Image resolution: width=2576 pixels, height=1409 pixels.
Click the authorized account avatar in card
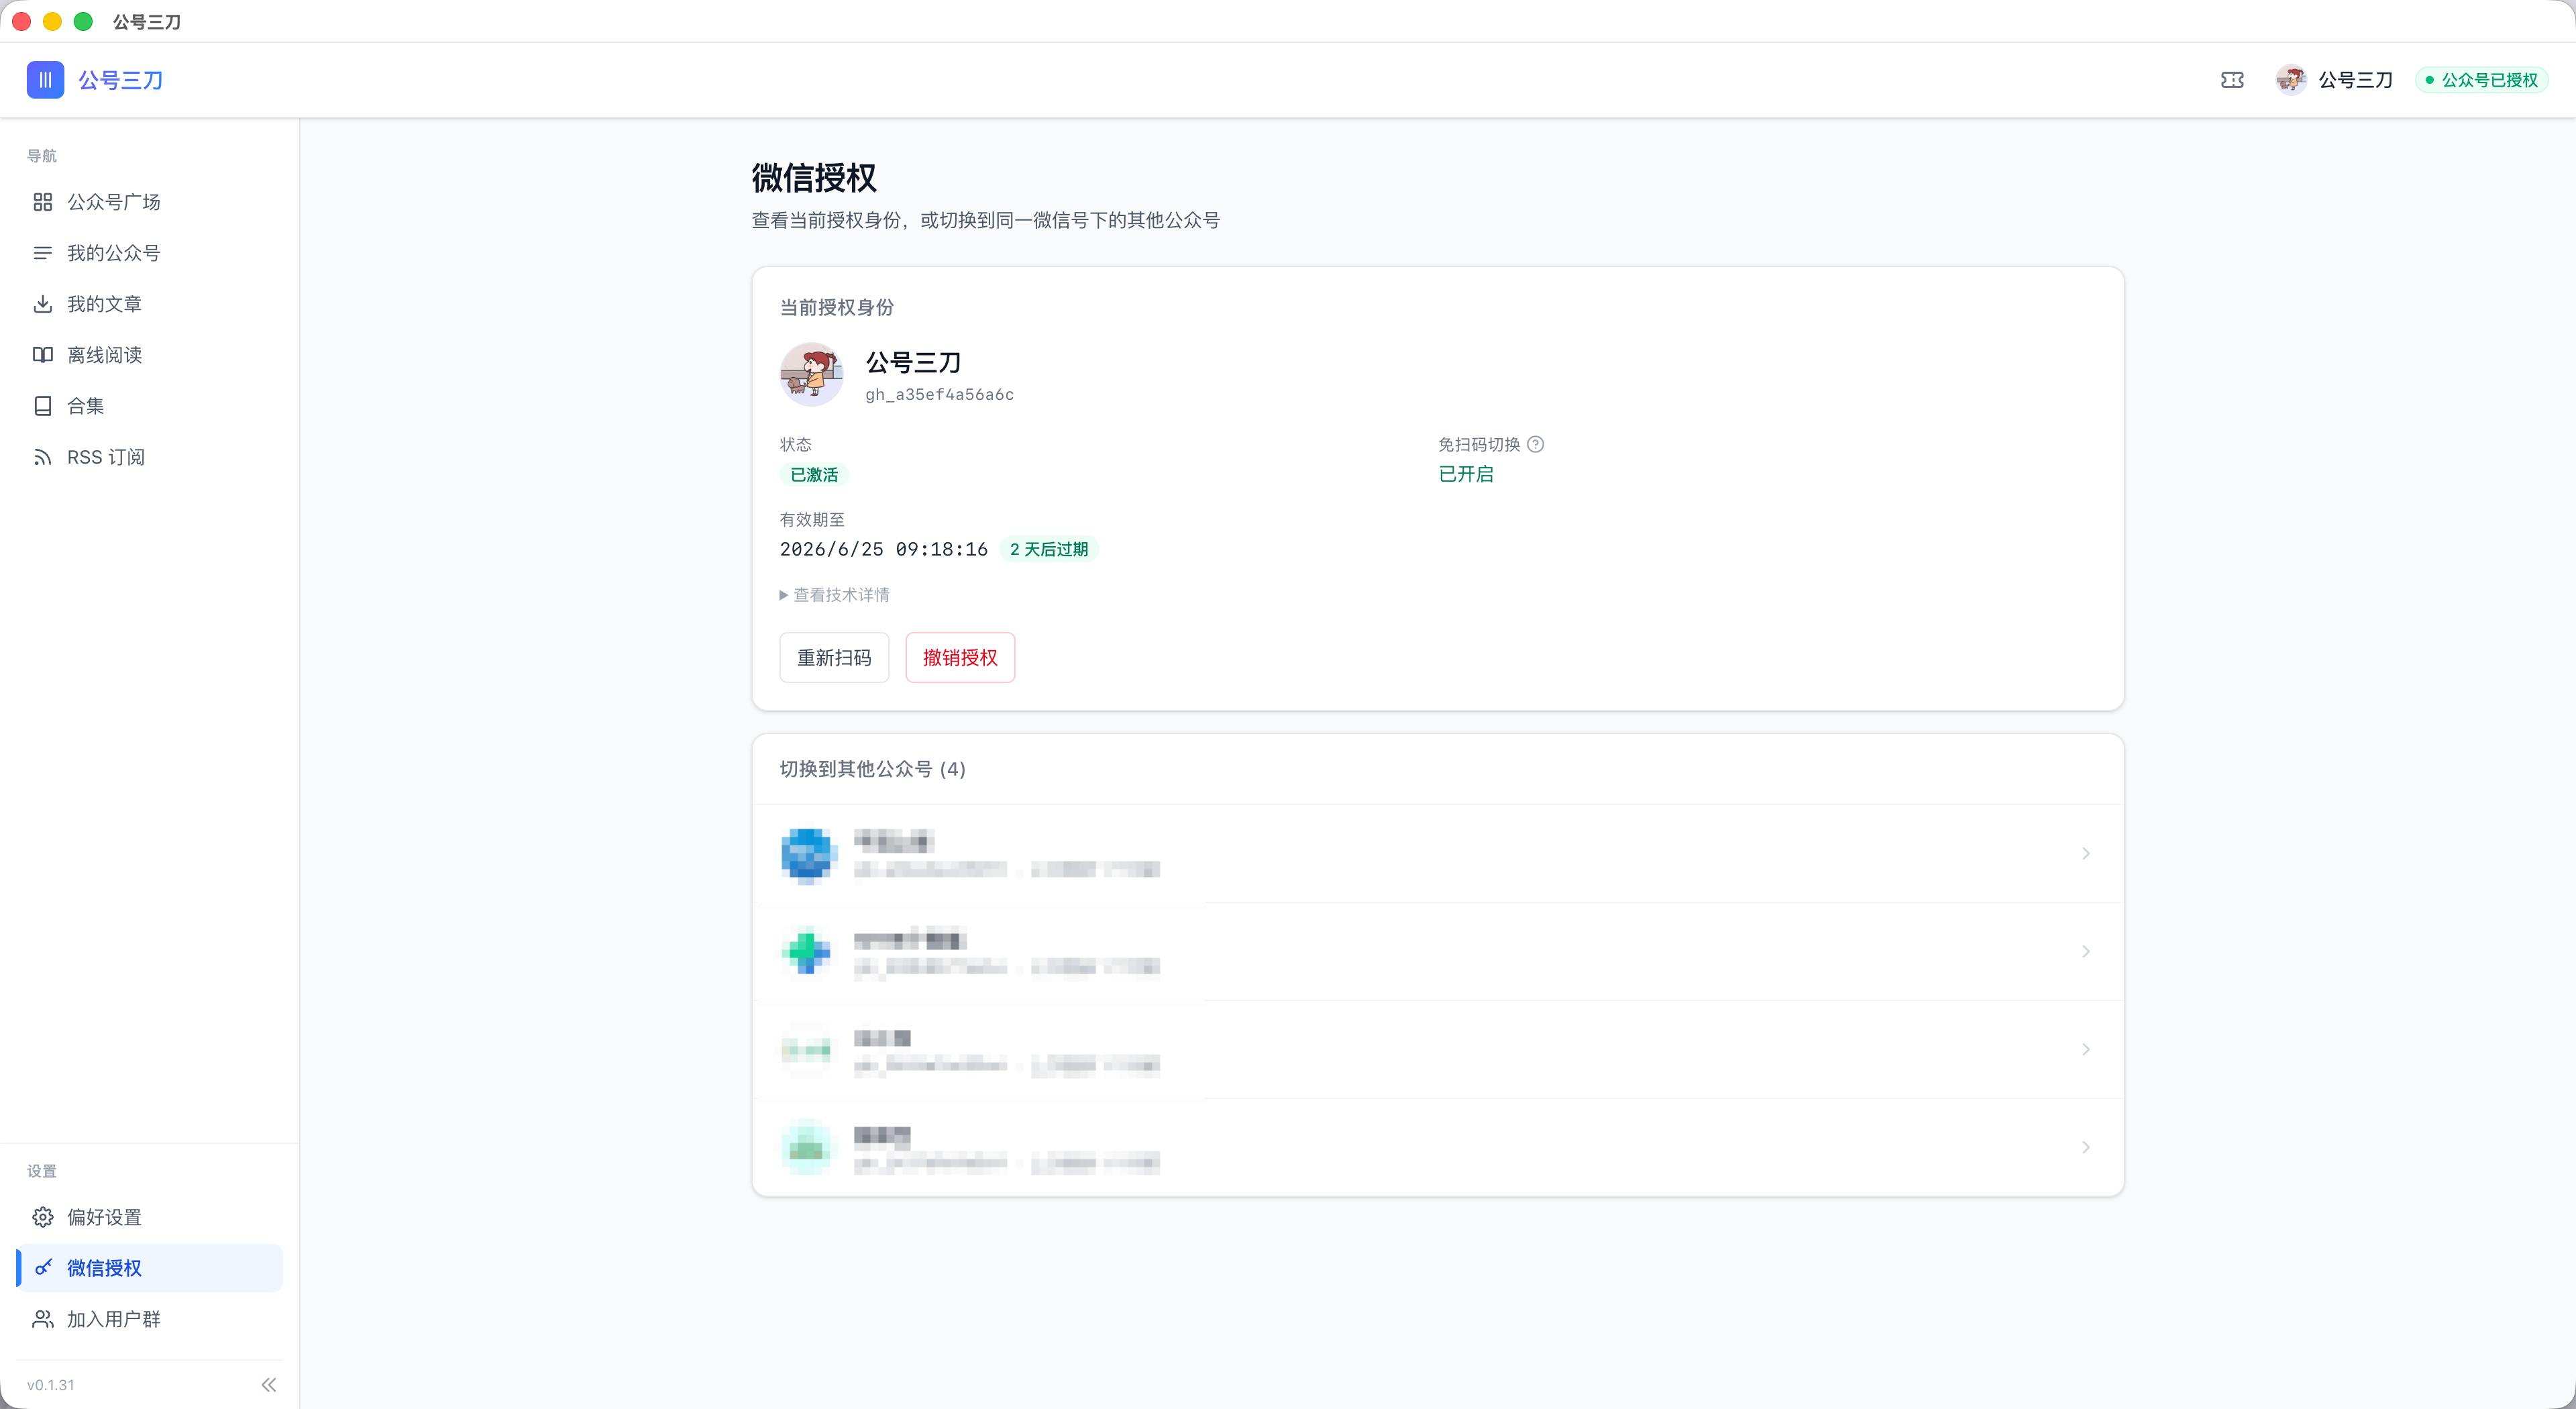point(811,374)
